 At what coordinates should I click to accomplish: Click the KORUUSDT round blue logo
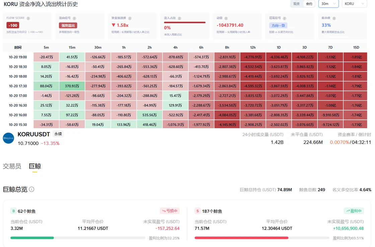(8, 138)
